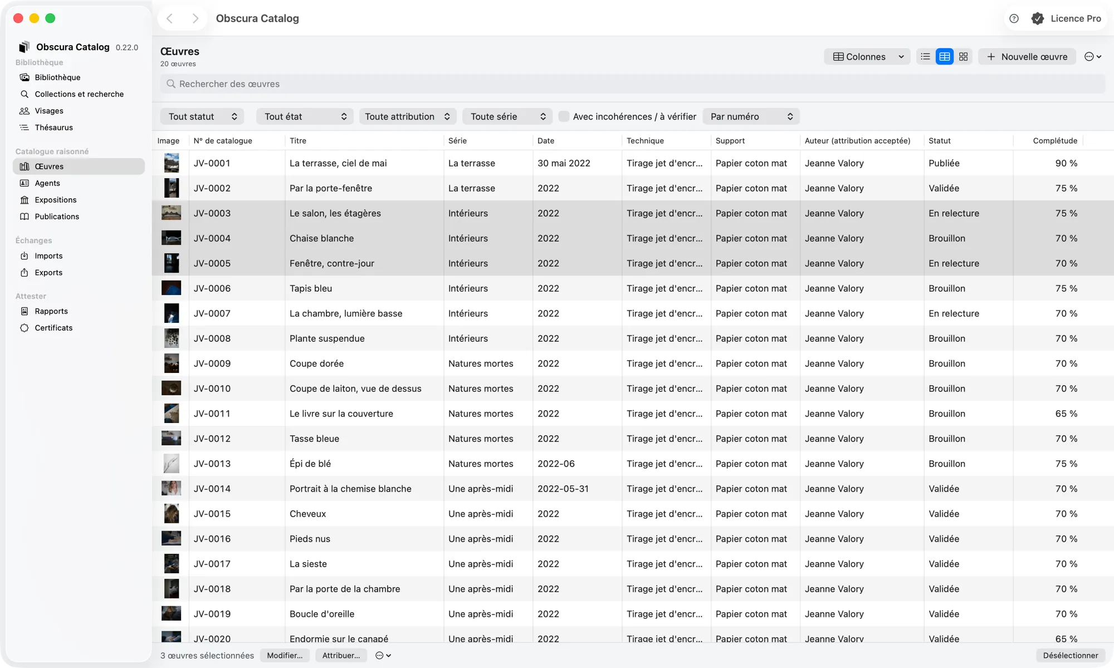Open the Toute attribution filter
Viewport: 1114px width, 668px height.
(x=408, y=116)
